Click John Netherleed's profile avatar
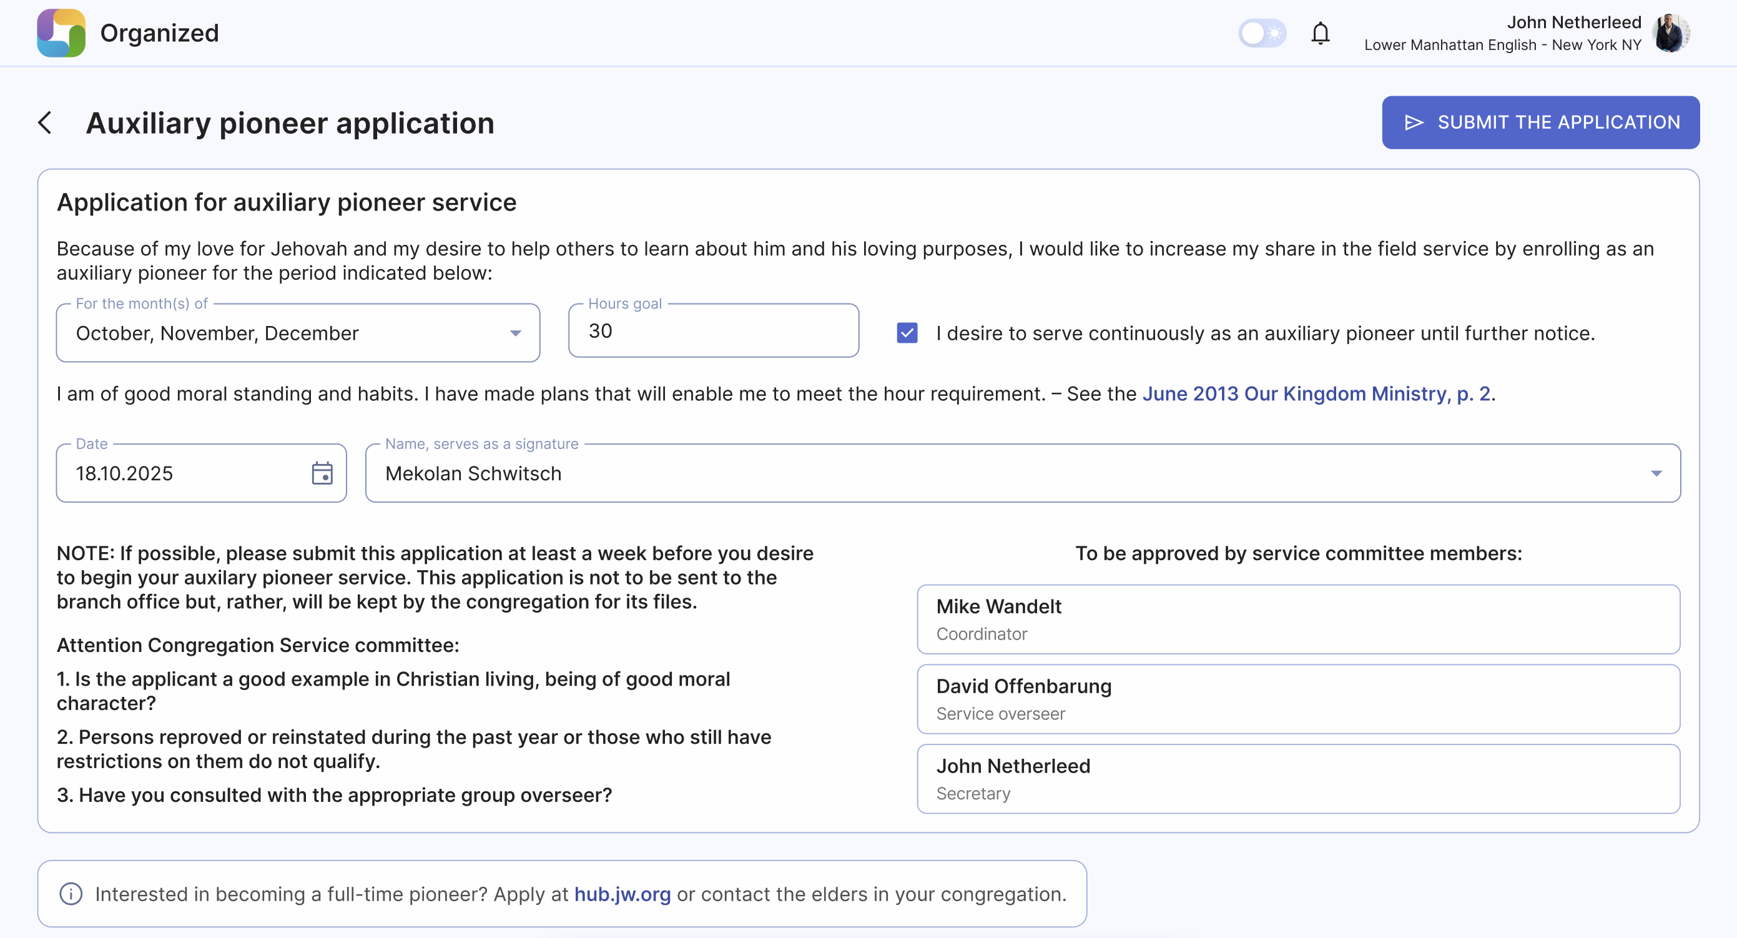The height and width of the screenshot is (938, 1737). pos(1671,33)
